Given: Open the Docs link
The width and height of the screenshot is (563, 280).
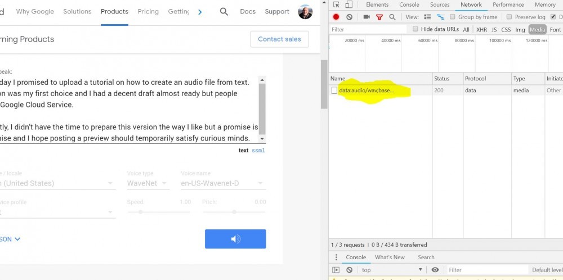Looking at the screenshot, I should 248,11.
